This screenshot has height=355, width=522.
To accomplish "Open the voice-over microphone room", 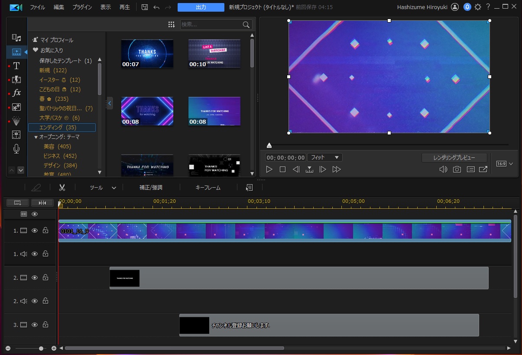I will [16, 149].
